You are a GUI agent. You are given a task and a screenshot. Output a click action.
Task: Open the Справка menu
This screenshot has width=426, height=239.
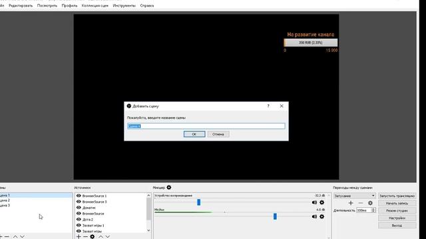[146, 5]
